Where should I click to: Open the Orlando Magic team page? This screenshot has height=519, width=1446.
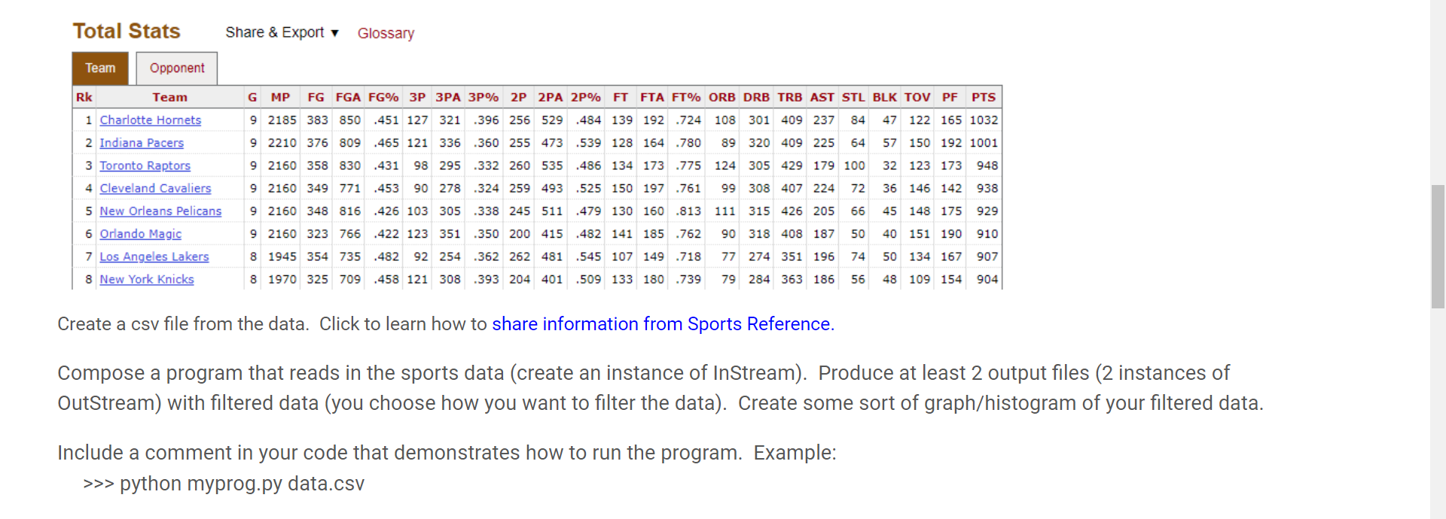click(x=140, y=234)
